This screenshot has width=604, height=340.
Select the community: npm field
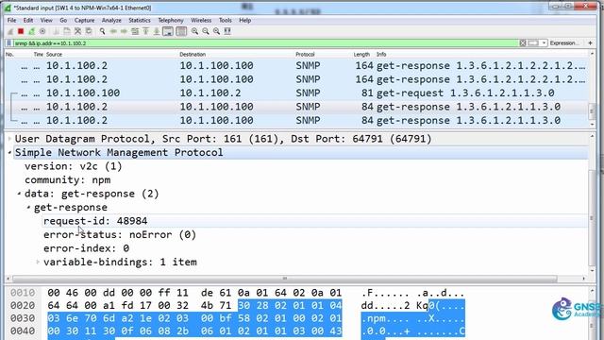[x=67, y=180]
